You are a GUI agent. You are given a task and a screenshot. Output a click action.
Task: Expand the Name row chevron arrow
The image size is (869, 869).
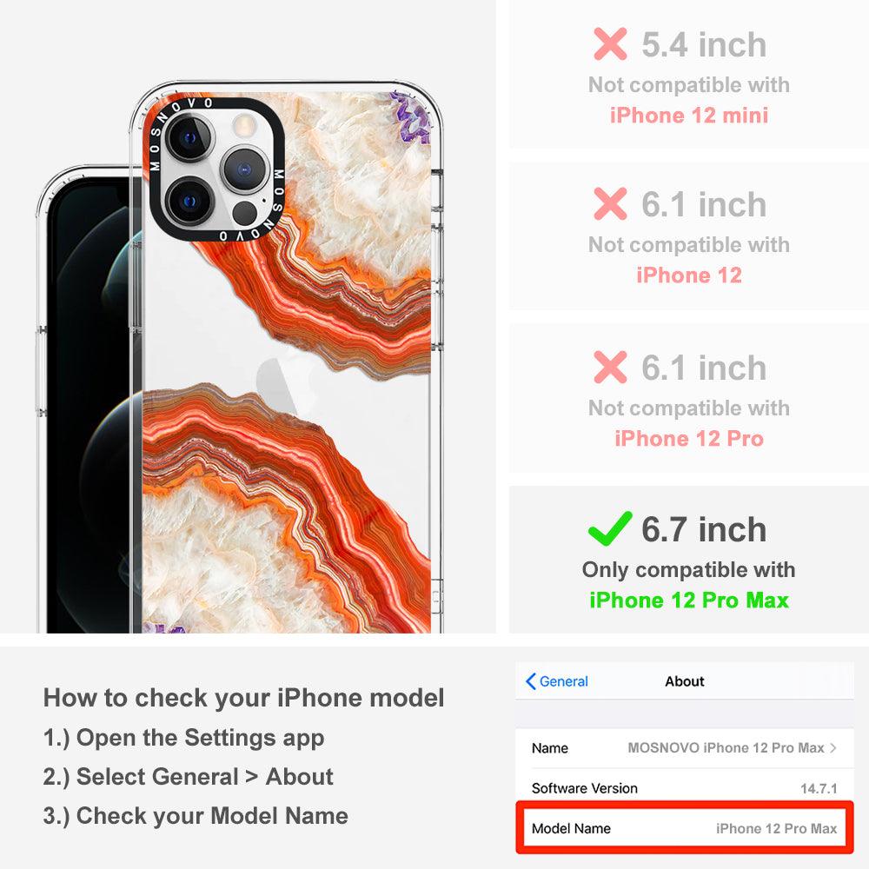[833, 747]
